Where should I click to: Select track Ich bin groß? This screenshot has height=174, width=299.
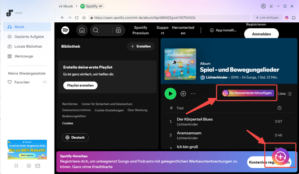coord(187,147)
